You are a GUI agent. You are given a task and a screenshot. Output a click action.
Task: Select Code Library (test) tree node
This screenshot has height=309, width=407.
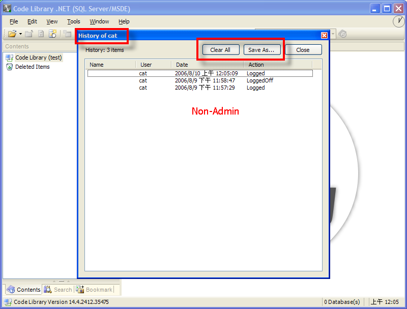click(x=39, y=58)
